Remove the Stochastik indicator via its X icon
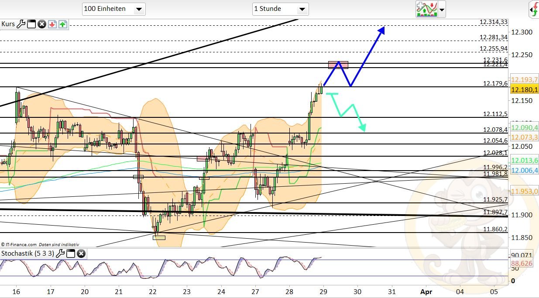The image size is (539, 298). tap(82, 253)
